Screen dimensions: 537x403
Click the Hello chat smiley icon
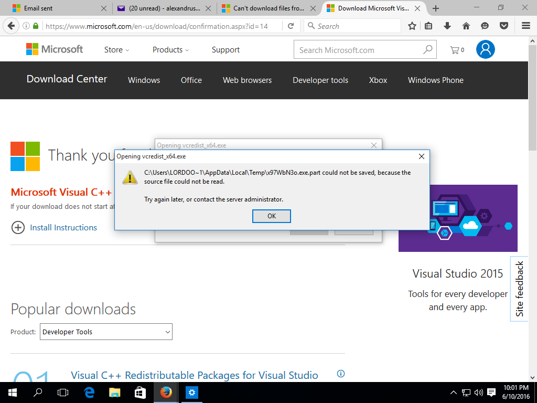click(485, 26)
